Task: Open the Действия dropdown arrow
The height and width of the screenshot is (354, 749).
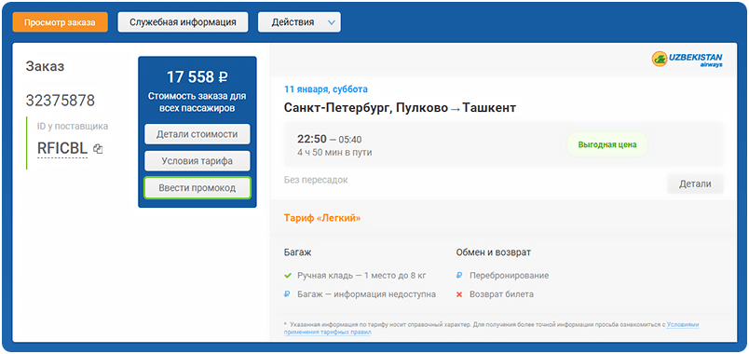Action: tap(331, 22)
